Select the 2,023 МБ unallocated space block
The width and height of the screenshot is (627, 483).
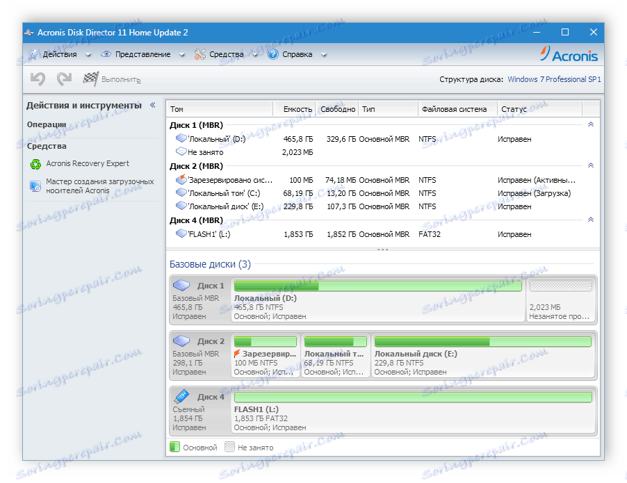coord(561,300)
